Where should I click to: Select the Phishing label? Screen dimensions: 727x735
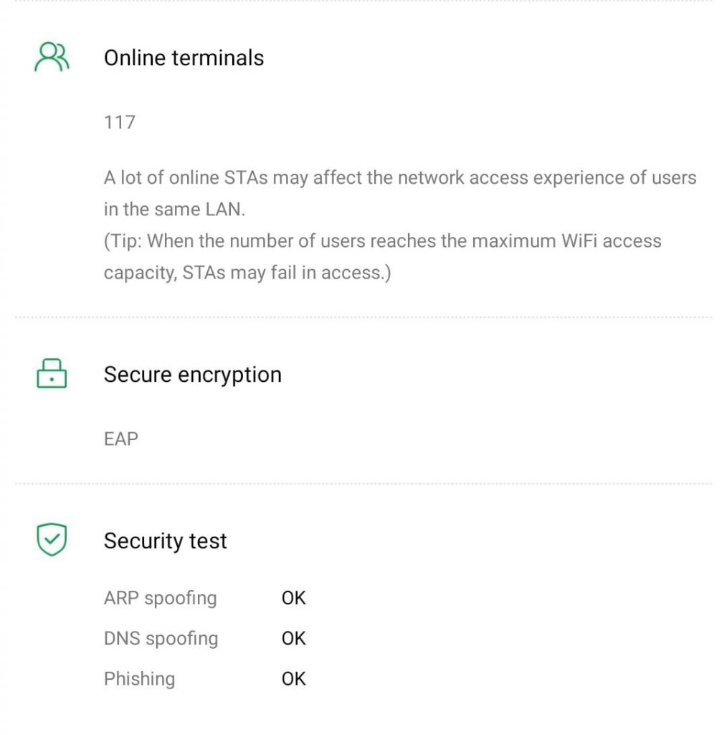click(x=139, y=678)
